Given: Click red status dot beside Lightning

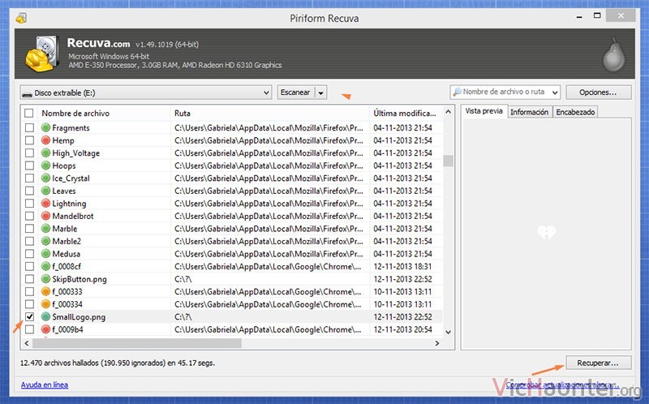Looking at the screenshot, I should 45,204.
